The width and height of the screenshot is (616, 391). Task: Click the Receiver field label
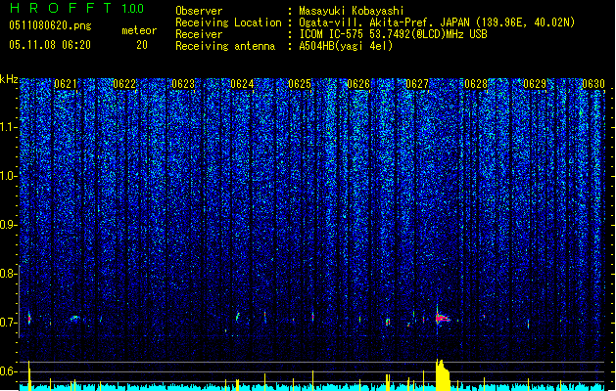click(199, 34)
